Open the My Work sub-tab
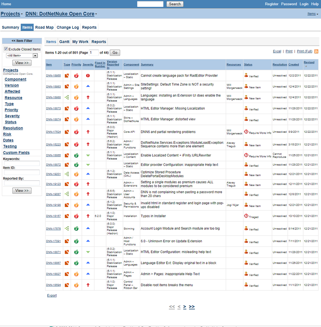The image size is (321, 327). (x=80, y=42)
